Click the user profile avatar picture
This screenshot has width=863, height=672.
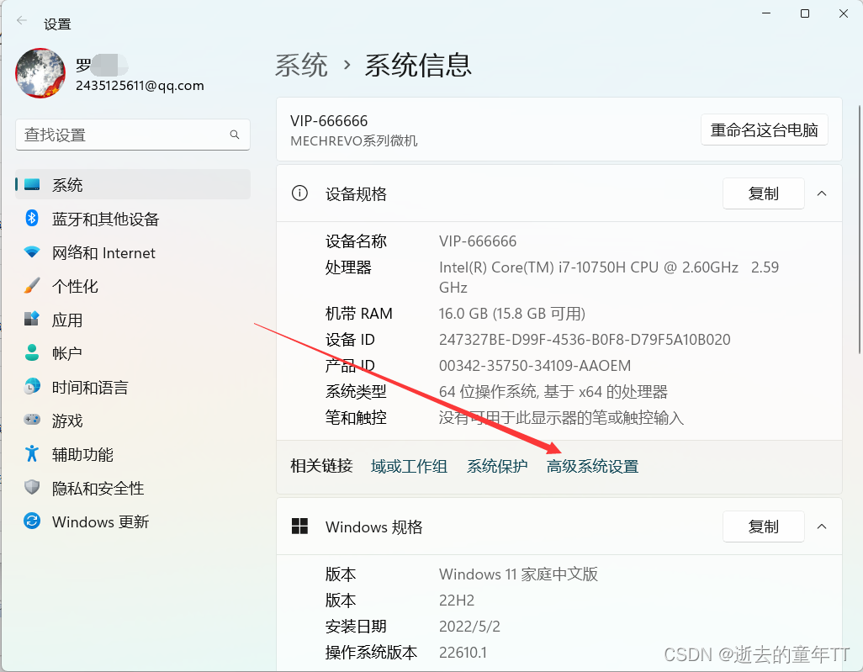click(40, 72)
